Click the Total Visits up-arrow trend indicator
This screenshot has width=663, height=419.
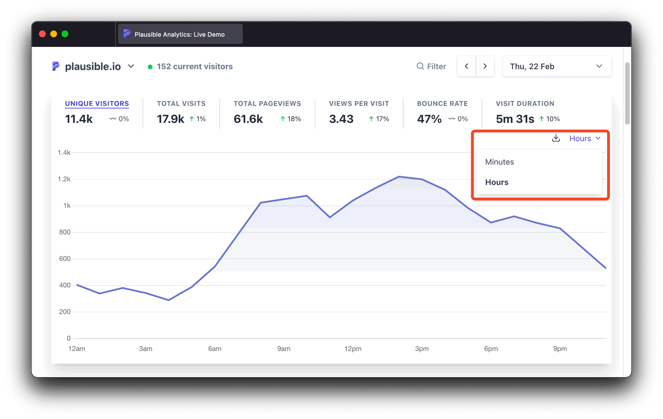tap(192, 119)
